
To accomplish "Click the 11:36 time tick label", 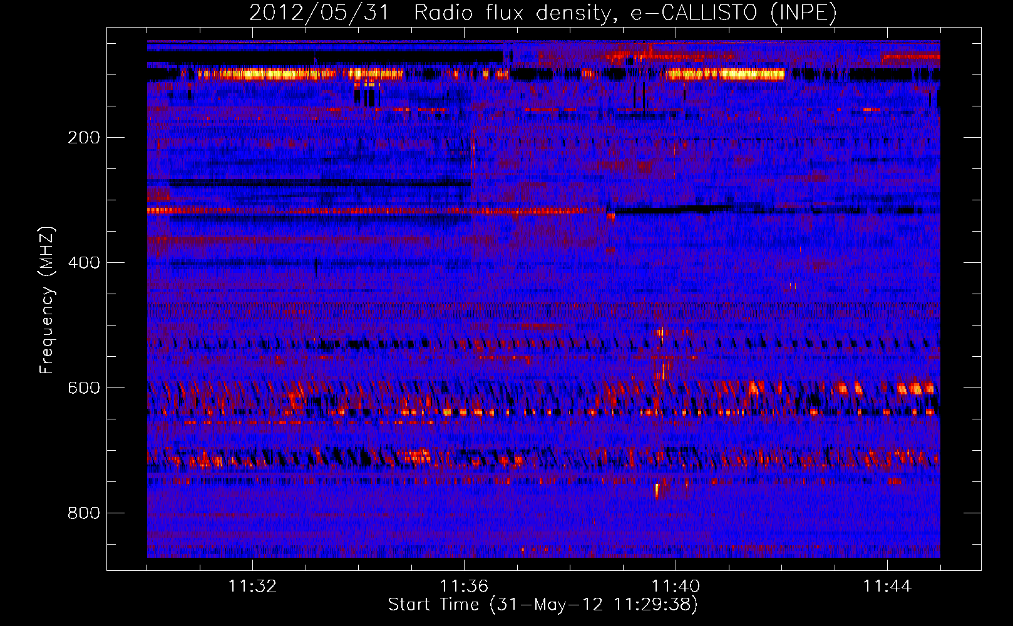I will point(464,587).
